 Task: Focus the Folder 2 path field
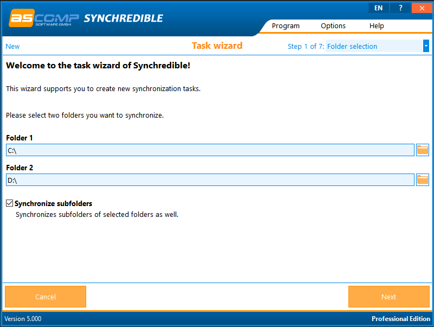pos(210,180)
